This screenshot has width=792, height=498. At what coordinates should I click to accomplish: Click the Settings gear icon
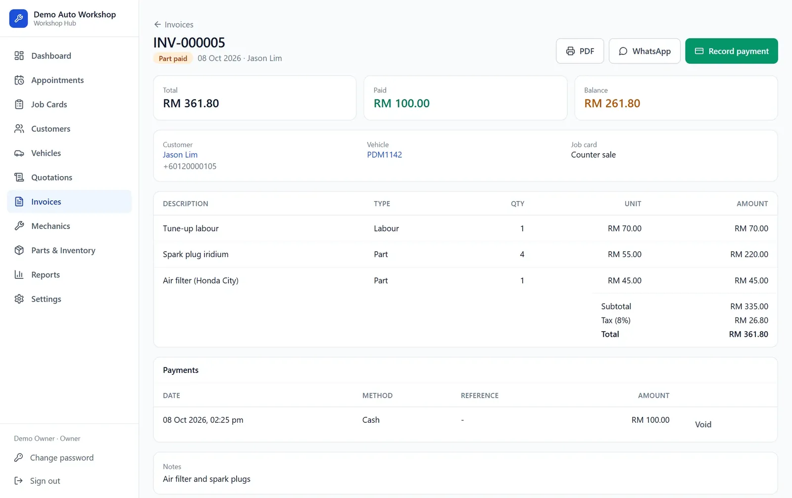(19, 299)
